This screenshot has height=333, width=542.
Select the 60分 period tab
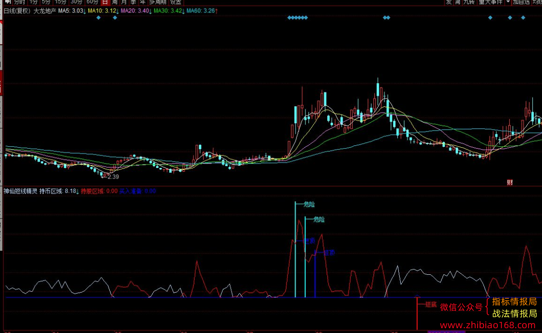click(92, 2)
